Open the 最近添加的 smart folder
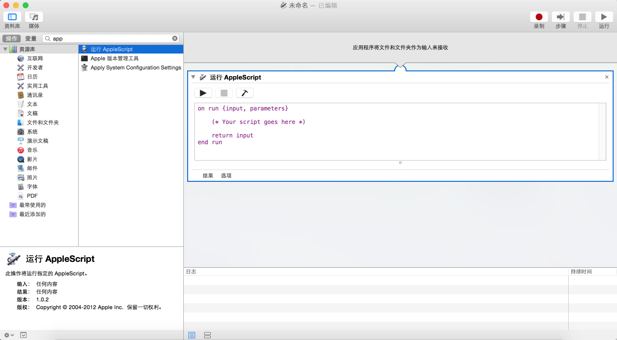 coord(27,214)
